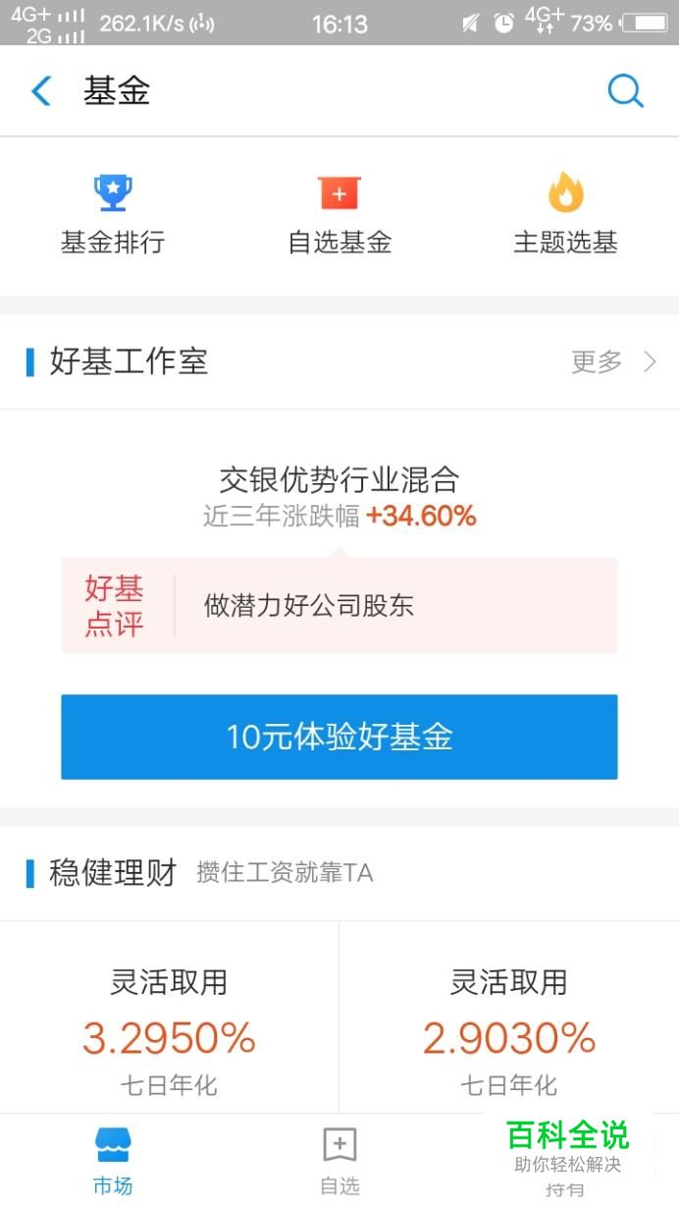
Task: Switch to the 市场 tab label
Action: click(x=113, y=1185)
